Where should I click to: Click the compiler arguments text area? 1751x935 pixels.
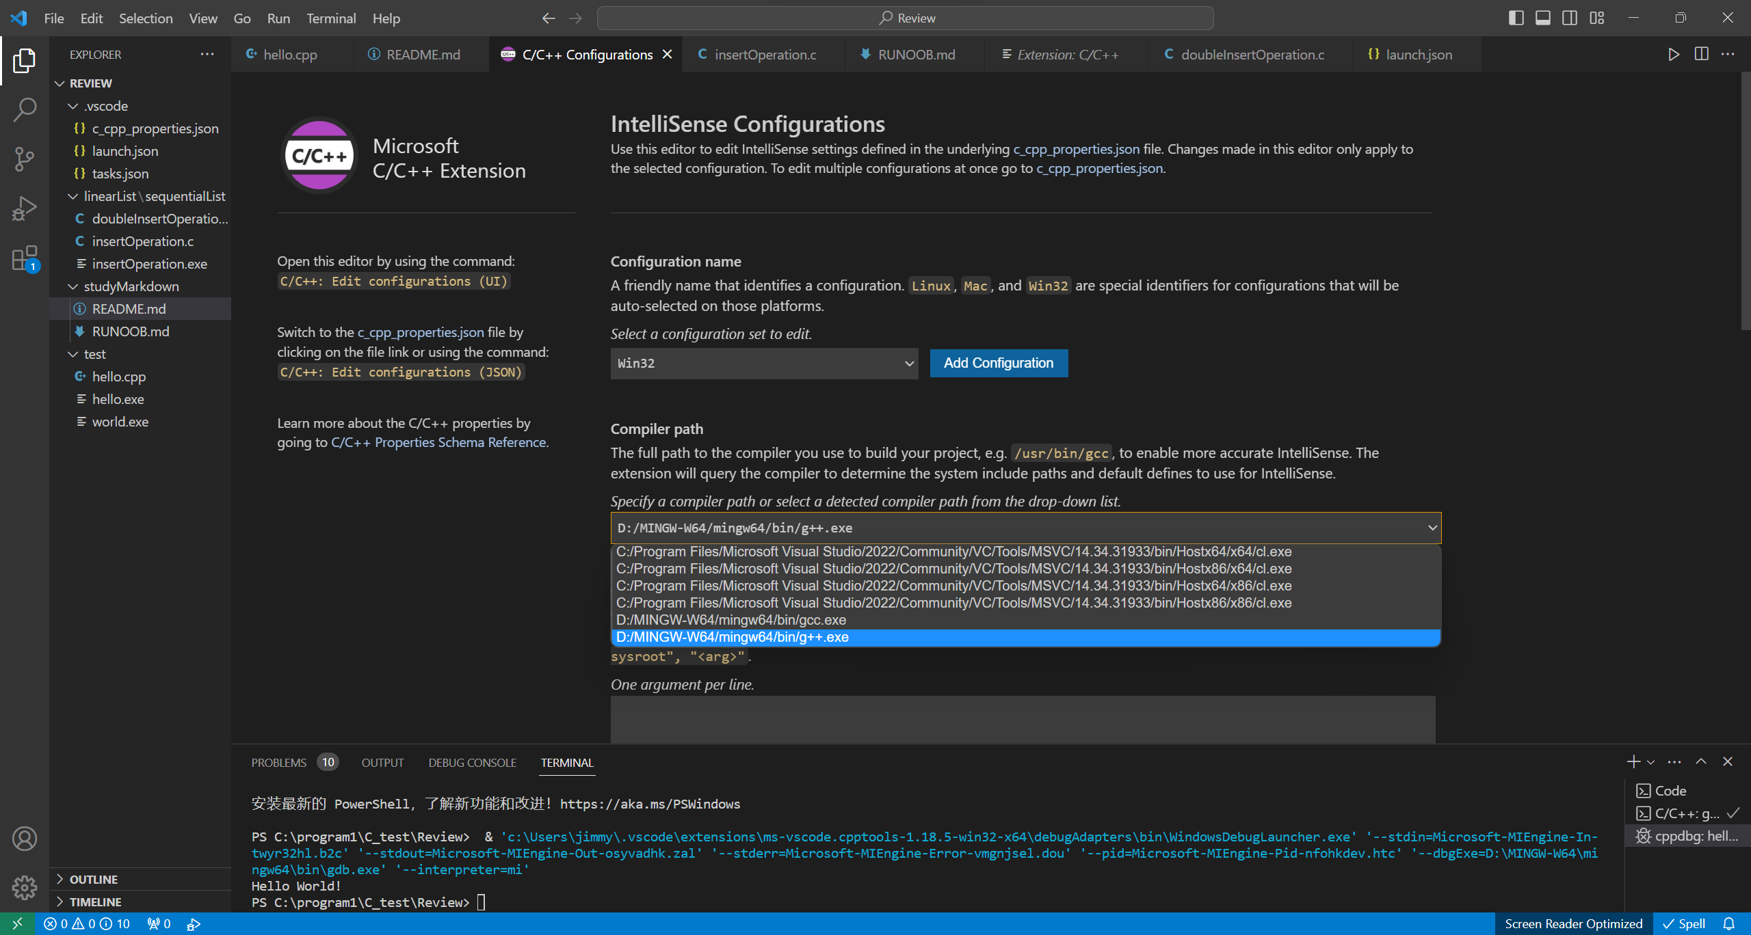tap(1023, 719)
